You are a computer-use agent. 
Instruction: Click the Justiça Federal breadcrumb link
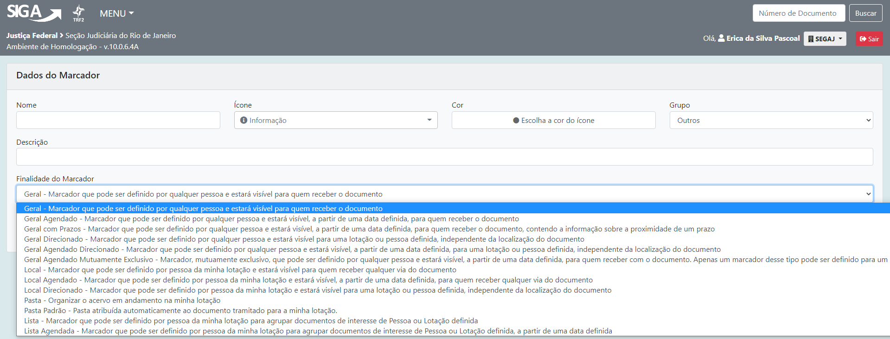point(32,35)
